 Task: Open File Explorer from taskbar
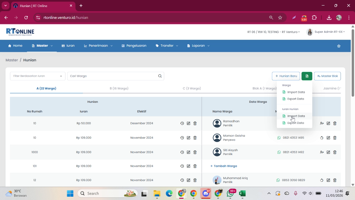157,193
